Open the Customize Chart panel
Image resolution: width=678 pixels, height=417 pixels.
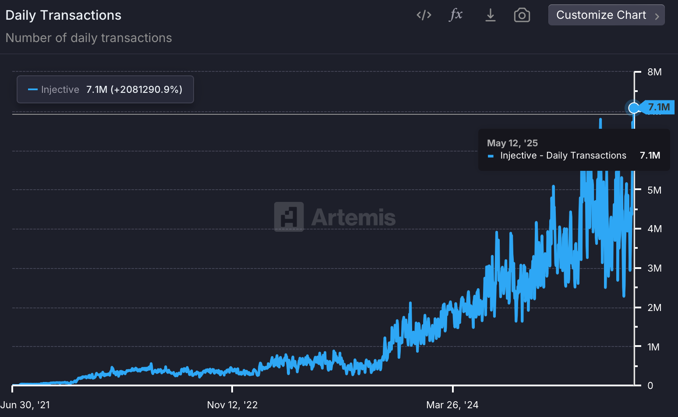(x=606, y=15)
